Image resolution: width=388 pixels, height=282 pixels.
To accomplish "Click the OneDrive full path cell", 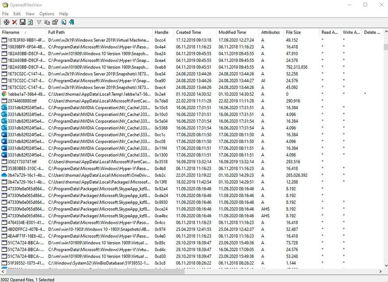I will 99,175.
